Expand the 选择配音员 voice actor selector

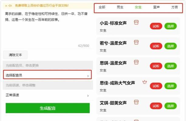47,75
